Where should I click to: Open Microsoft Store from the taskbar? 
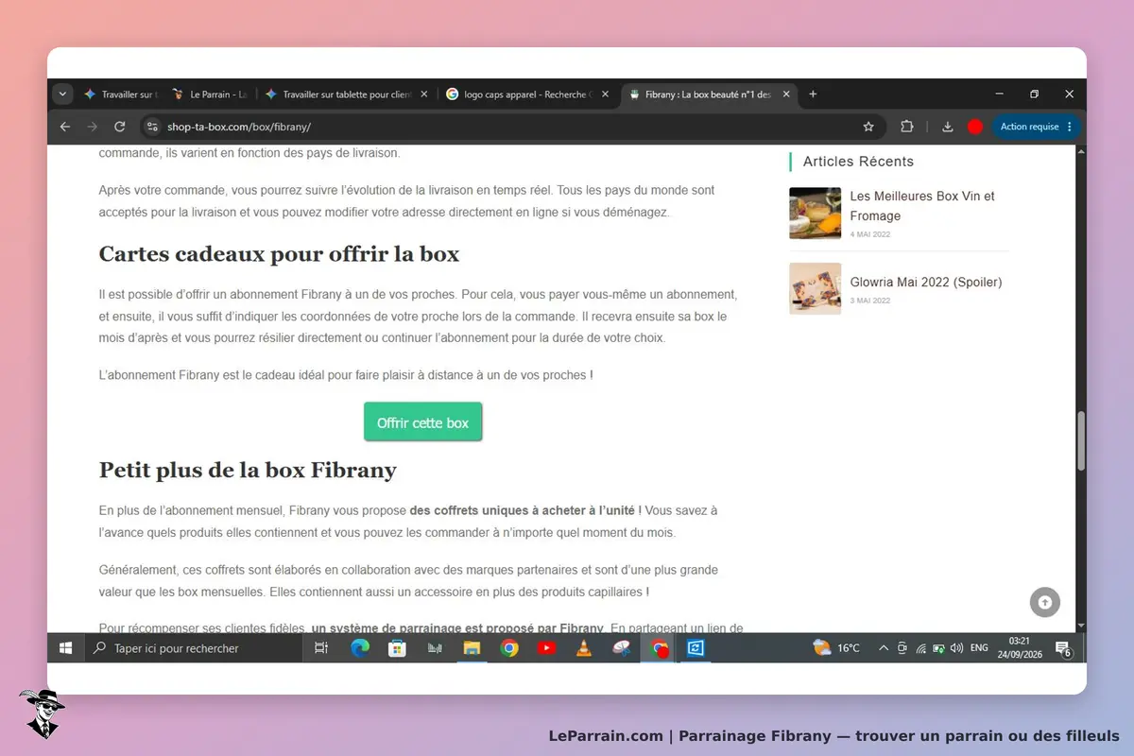click(398, 648)
